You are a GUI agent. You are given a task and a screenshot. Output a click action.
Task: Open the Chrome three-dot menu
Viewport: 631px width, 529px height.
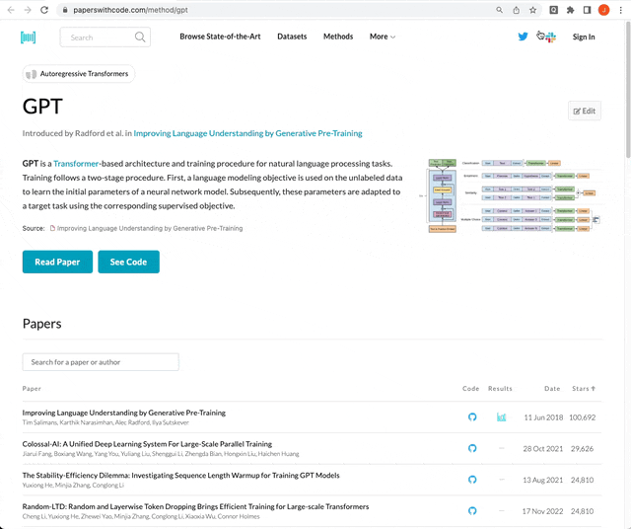click(x=620, y=10)
